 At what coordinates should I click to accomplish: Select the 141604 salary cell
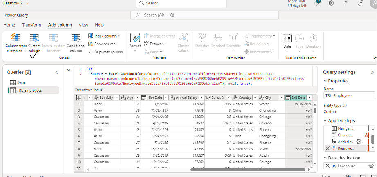pyautogui.click(x=187, y=104)
